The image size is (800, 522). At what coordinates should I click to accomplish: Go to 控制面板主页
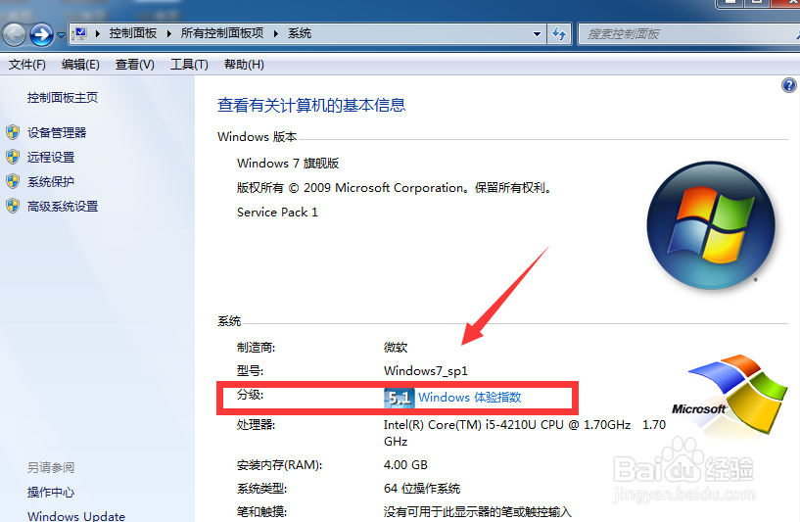(63, 98)
